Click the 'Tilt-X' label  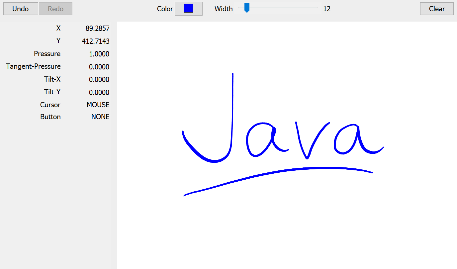click(52, 79)
